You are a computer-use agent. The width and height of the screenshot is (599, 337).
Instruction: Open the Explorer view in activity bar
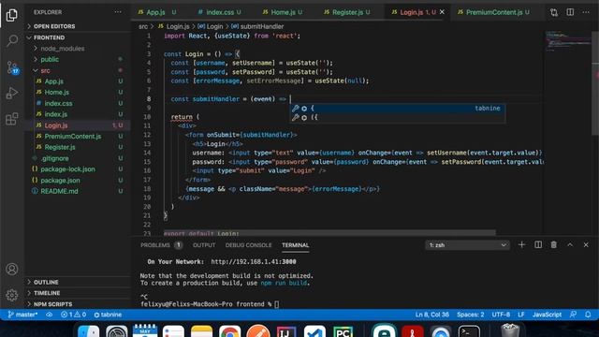pyautogui.click(x=12, y=15)
